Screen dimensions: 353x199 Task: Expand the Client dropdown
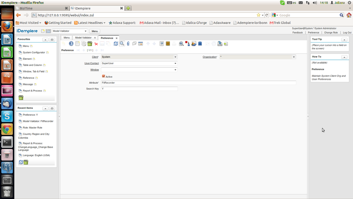[175, 57]
